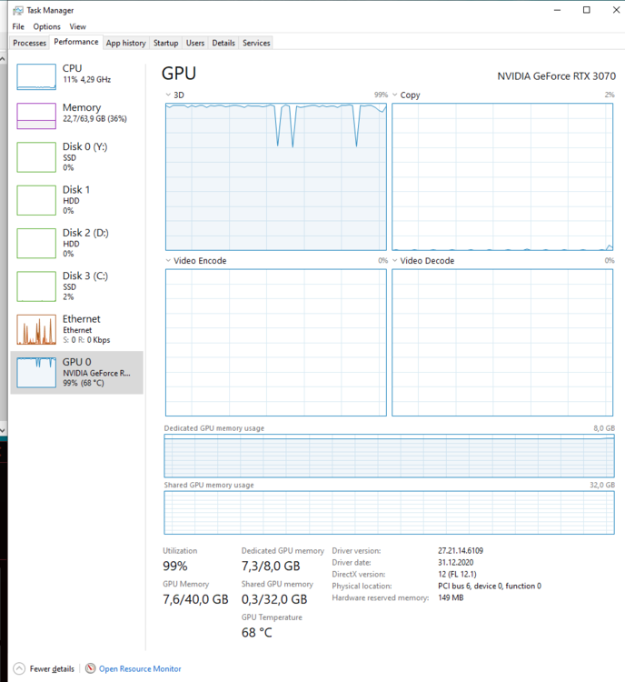Image resolution: width=625 pixels, height=682 pixels.
Task: Open the Options menu
Action: point(47,26)
